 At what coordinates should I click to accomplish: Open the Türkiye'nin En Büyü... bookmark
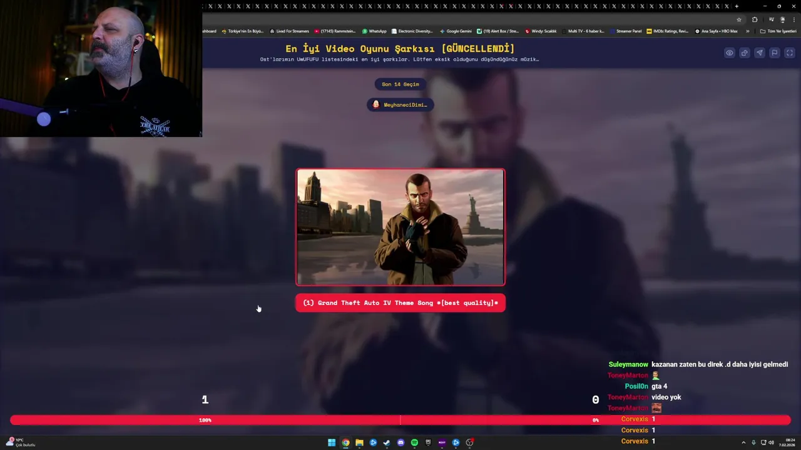tap(243, 31)
